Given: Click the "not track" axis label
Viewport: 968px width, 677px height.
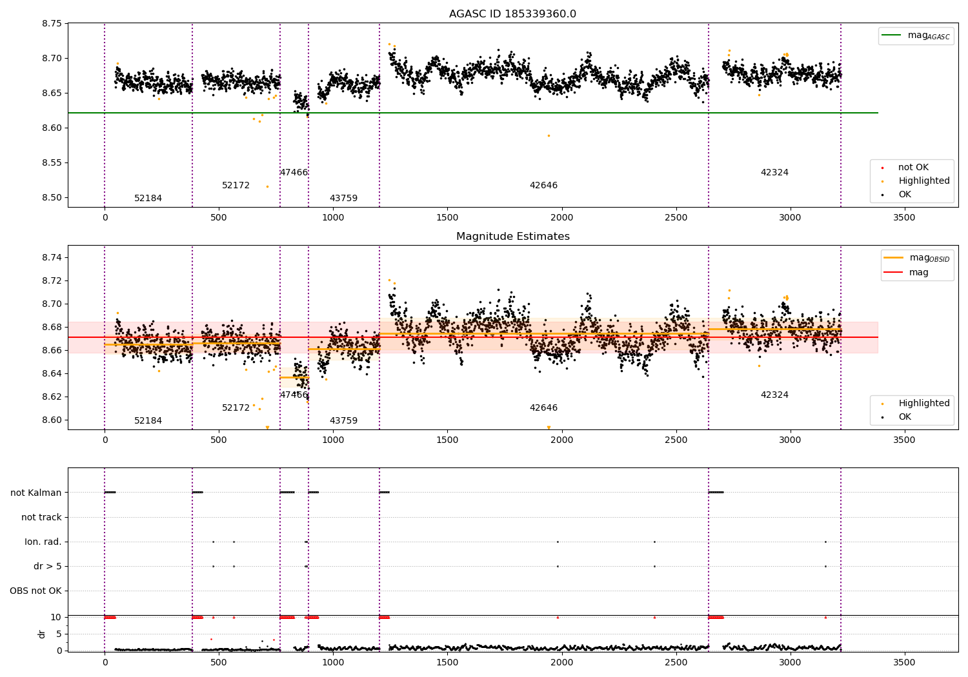Looking at the screenshot, I should 41,517.
